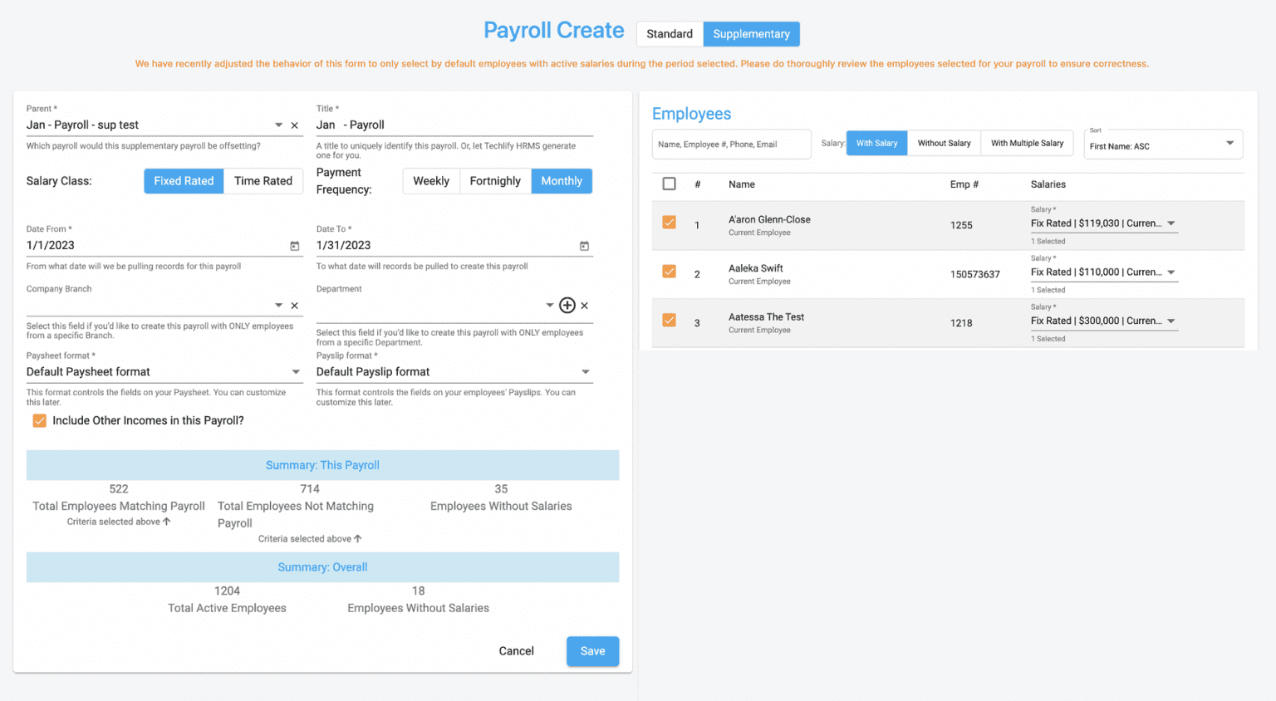1276x701 pixels.
Task: Clear the selected Parent payroll with the X
Action: (x=295, y=125)
